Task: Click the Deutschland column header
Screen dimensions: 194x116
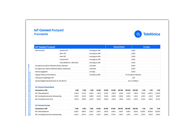Action: click(x=119, y=47)
